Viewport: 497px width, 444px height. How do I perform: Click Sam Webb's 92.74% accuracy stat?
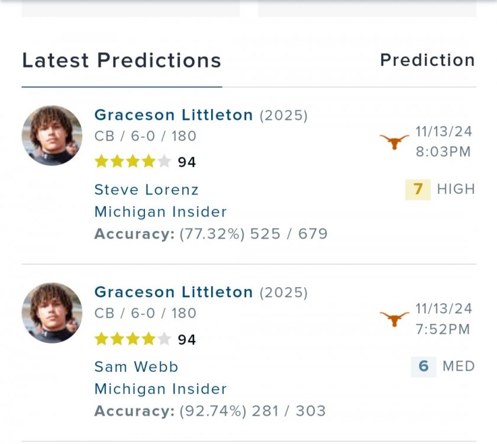pos(210,411)
